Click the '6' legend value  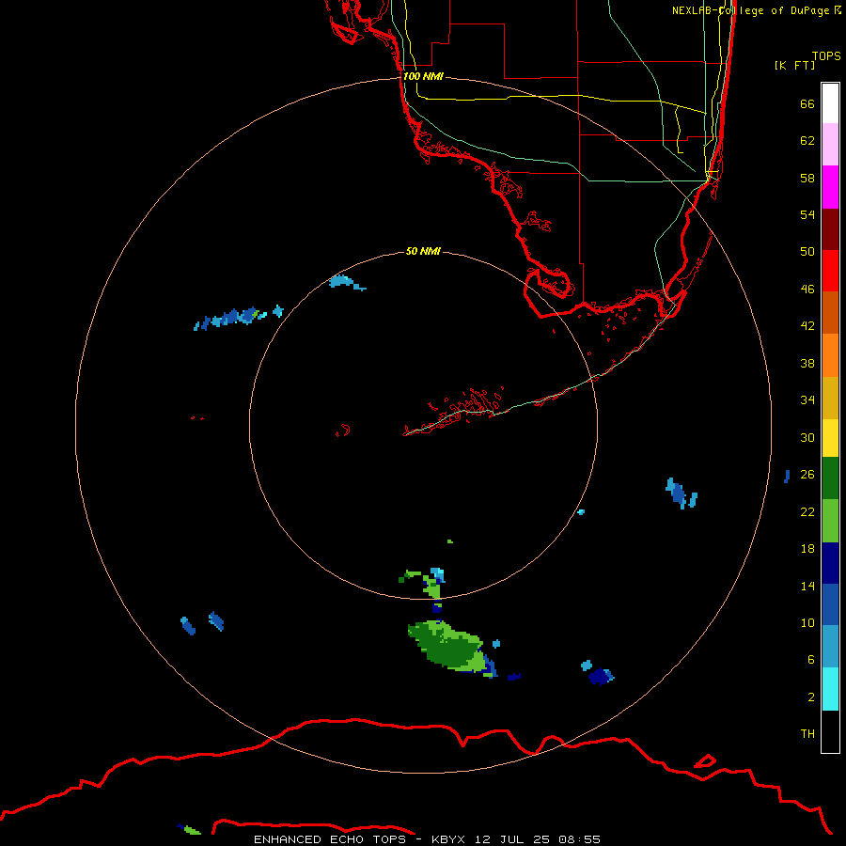click(x=811, y=660)
